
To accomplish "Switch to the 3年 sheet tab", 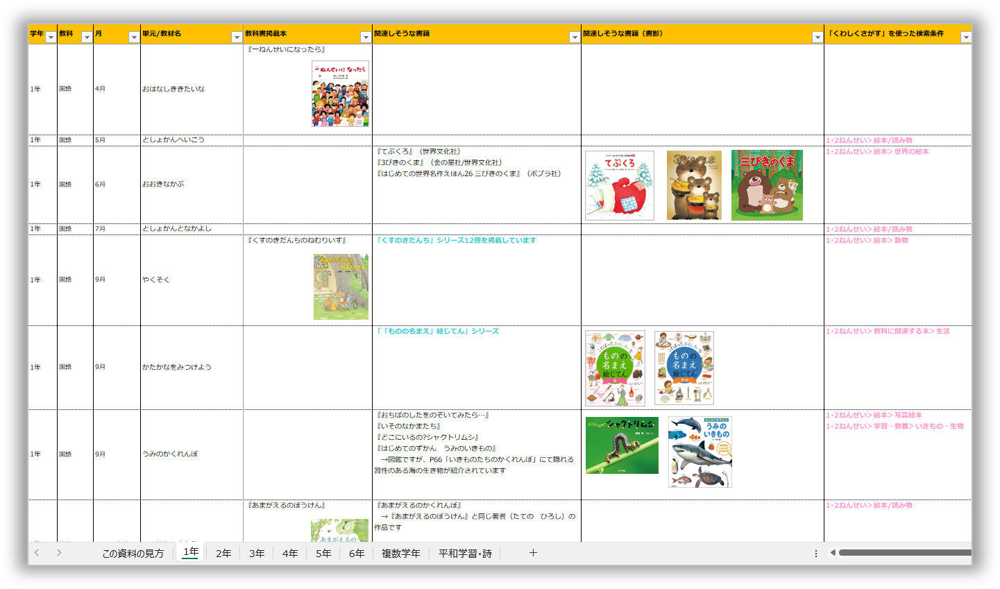I will click(257, 554).
